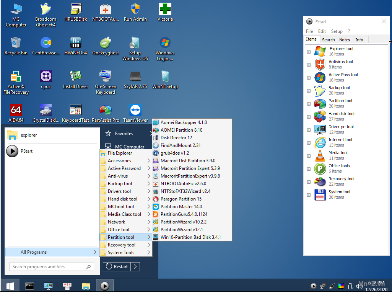The image size is (392, 292).
Task: Open PStart Edit menu
Action: (322, 31)
